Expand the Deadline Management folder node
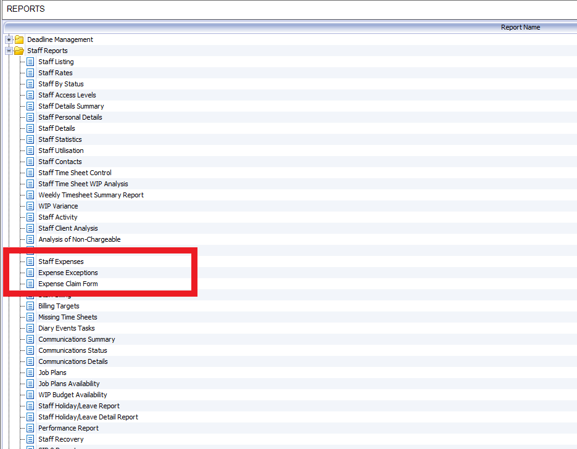This screenshot has width=577, height=449. click(9, 39)
